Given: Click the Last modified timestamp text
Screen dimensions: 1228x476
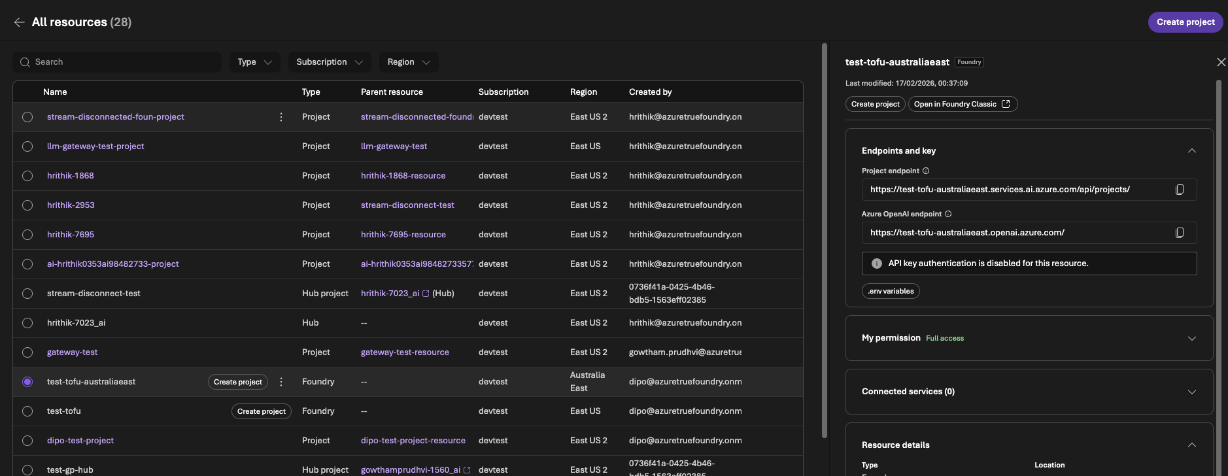Looking at the screenshot, I should click(906, 83).
